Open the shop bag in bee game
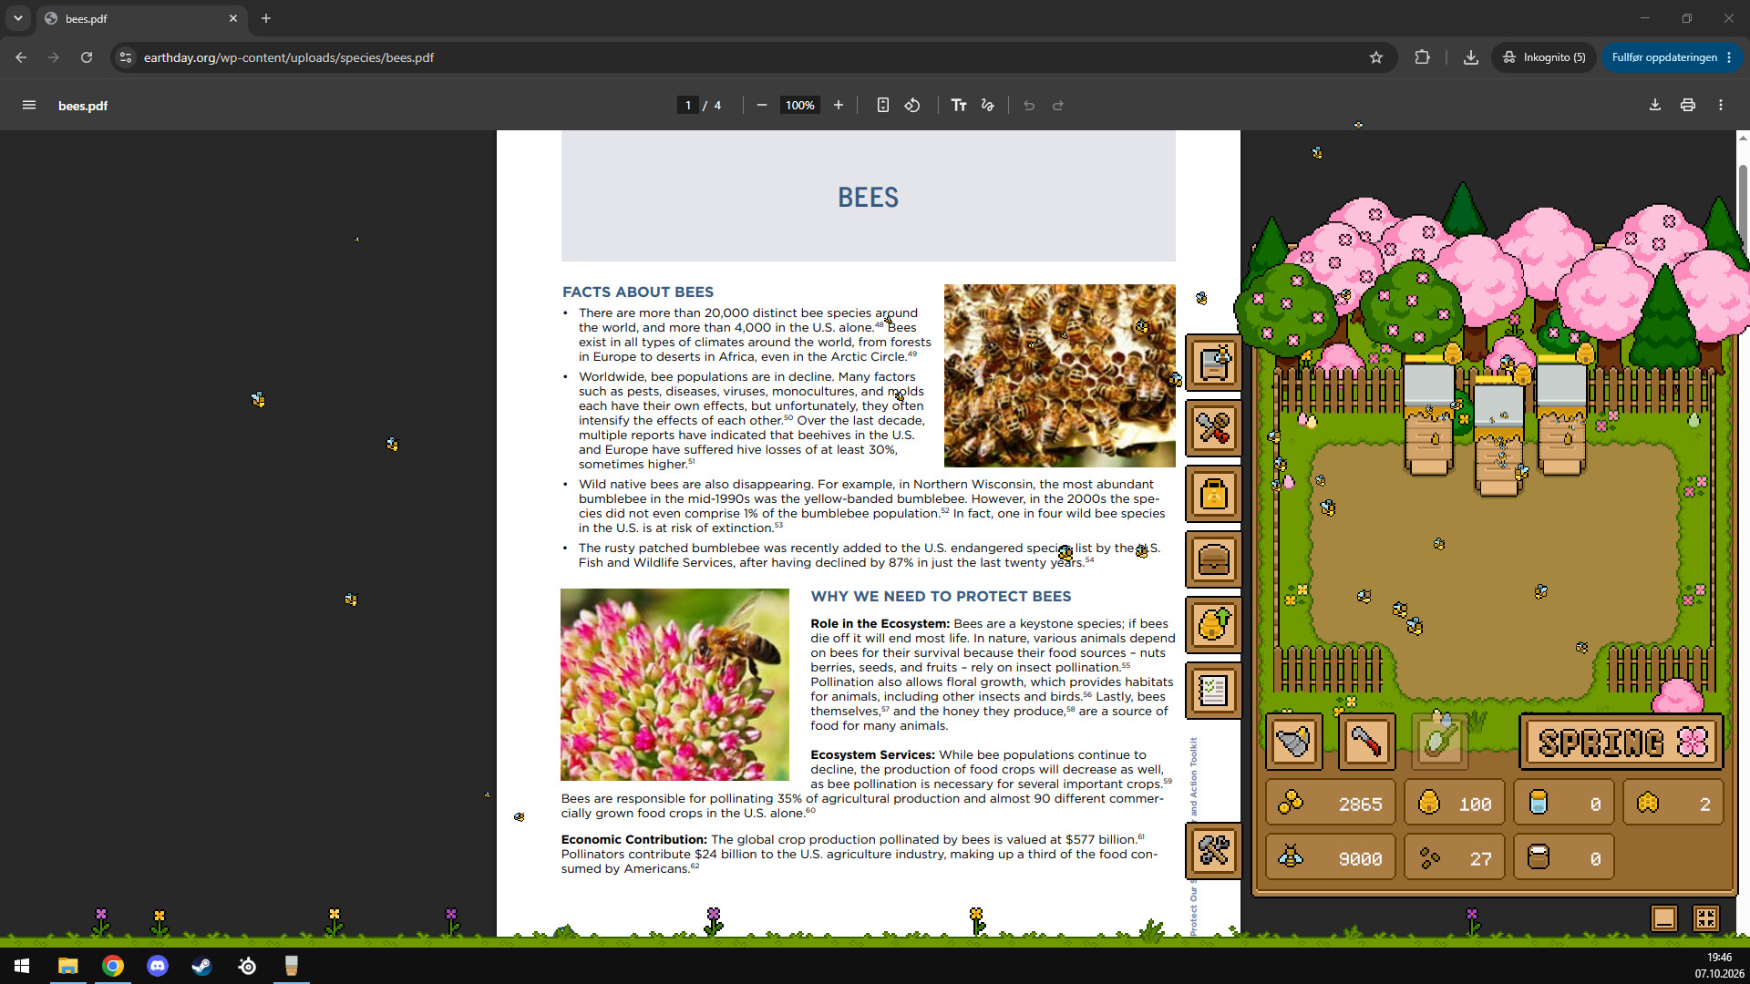The height and width of the screenshot is (984, 1750). pos(1213,495)
